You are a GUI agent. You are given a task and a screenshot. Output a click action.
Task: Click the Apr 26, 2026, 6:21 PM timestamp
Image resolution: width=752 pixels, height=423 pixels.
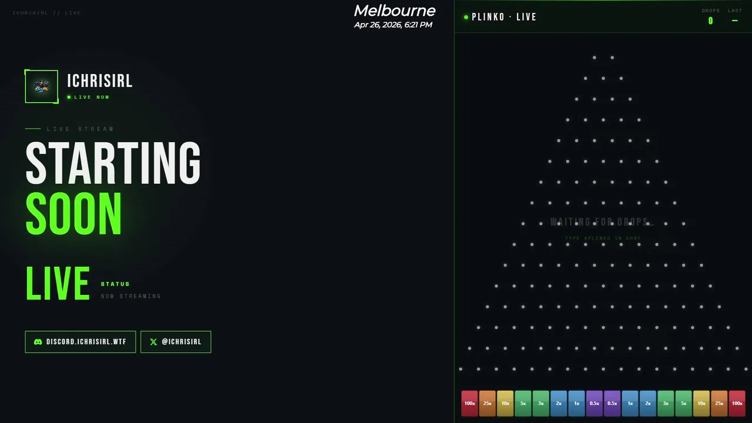coord(393,25)
